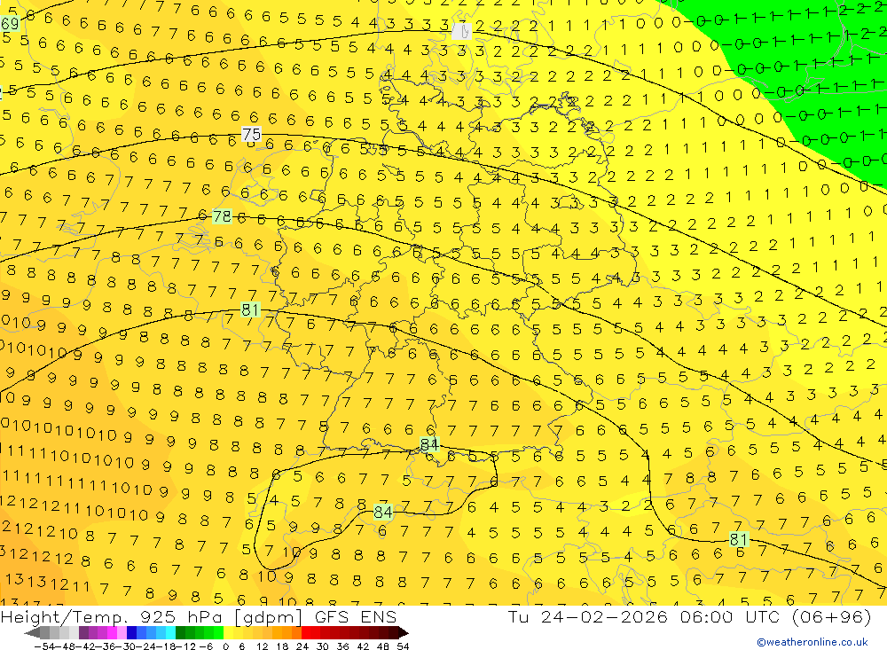Click the 75 contour height label
Image resolution: width=887 pixels, height=650 pixels.
[x=251, y=134]
